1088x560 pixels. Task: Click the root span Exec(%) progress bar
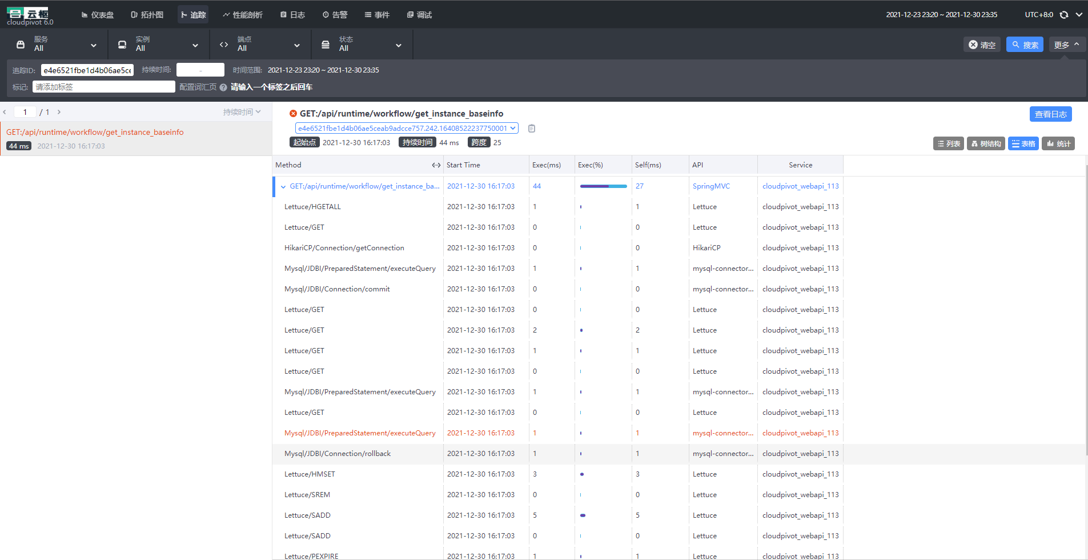click(x=603, y=186)
